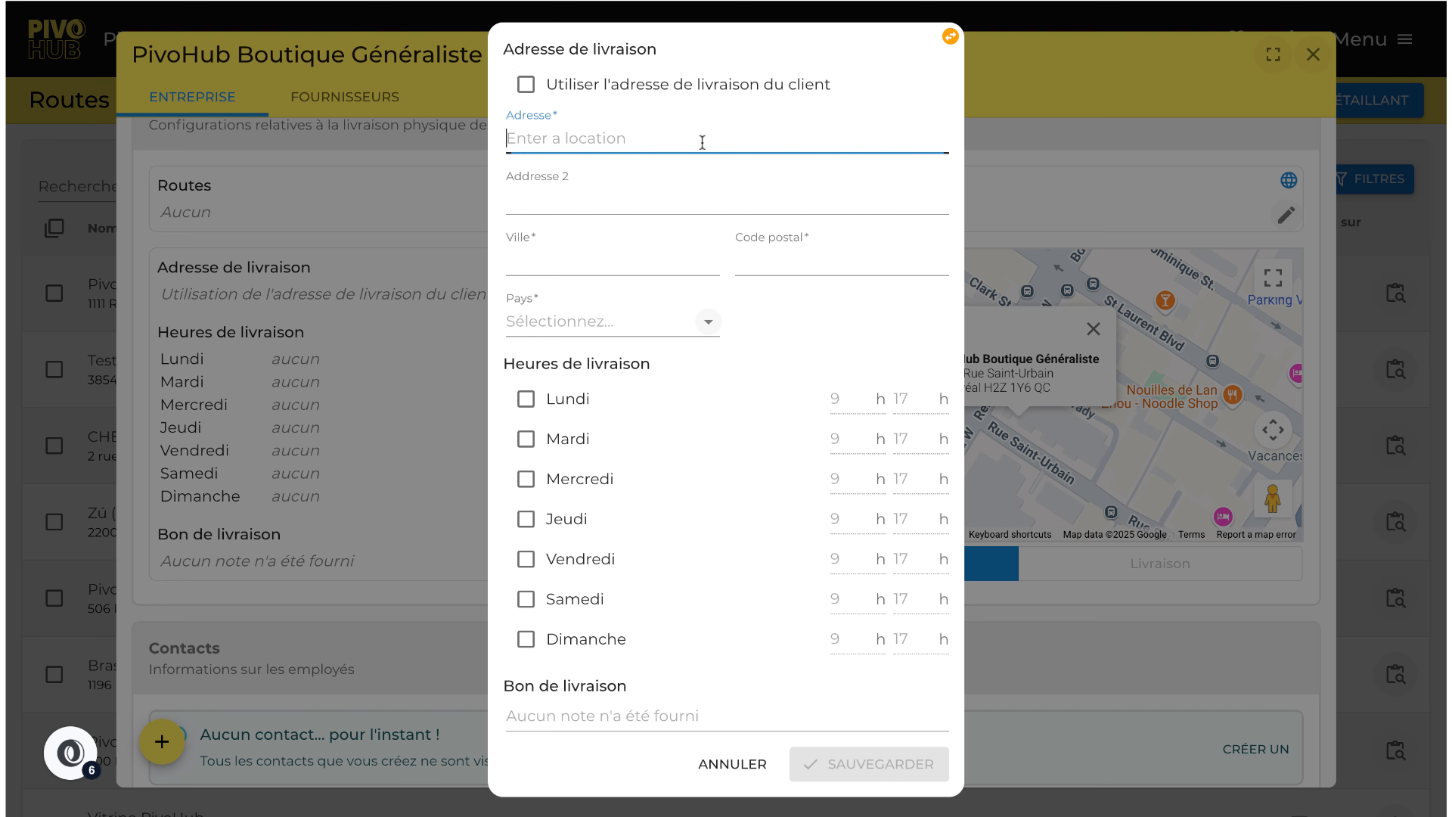Enable Vendredi delivery hours checkbox
This screenshot has width=1452, height=817.
pyautogui.click(x=526, y=559)
